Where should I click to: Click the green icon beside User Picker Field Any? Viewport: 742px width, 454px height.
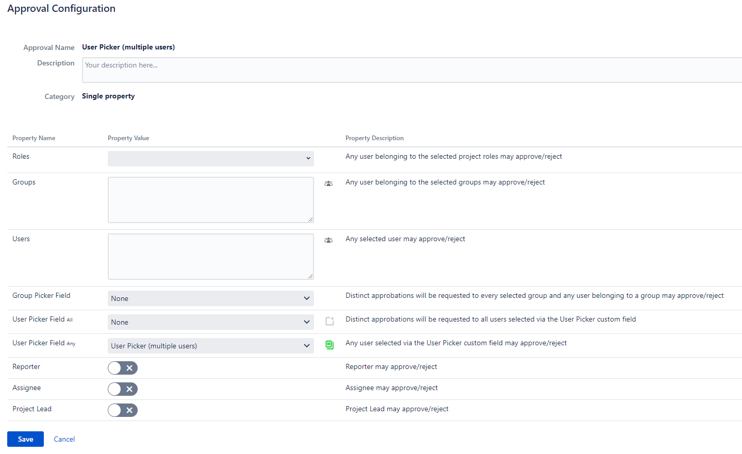[x=329, y=345]
